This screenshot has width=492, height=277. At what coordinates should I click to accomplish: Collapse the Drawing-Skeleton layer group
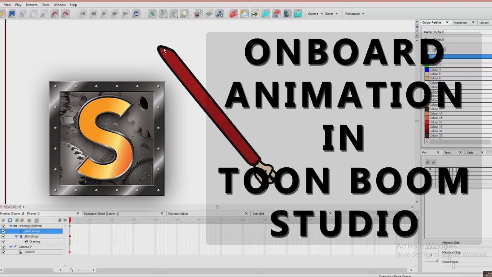[x=11, y=226]
